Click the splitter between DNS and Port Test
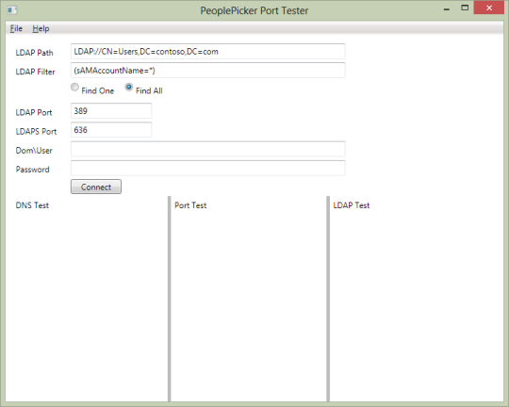The image size is (509, 407). tap(169, 299)
